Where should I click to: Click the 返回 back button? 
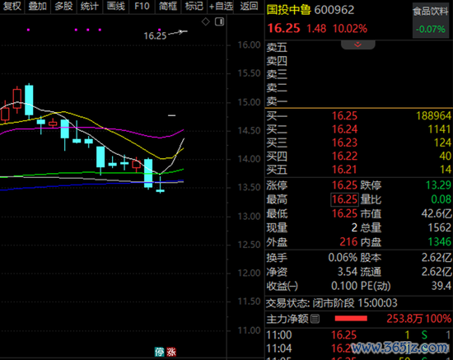click(x=249, y=6)
